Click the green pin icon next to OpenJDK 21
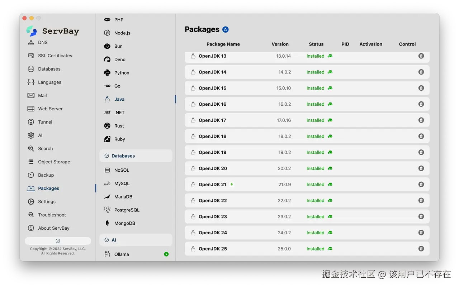The image size is (459, 287). pos(232,185)
